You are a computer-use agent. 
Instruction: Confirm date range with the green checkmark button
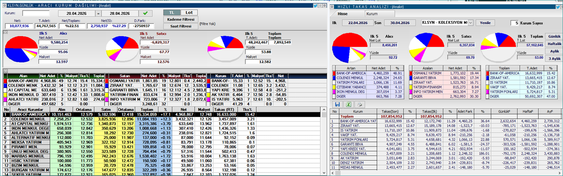click(x=145, y=14)
